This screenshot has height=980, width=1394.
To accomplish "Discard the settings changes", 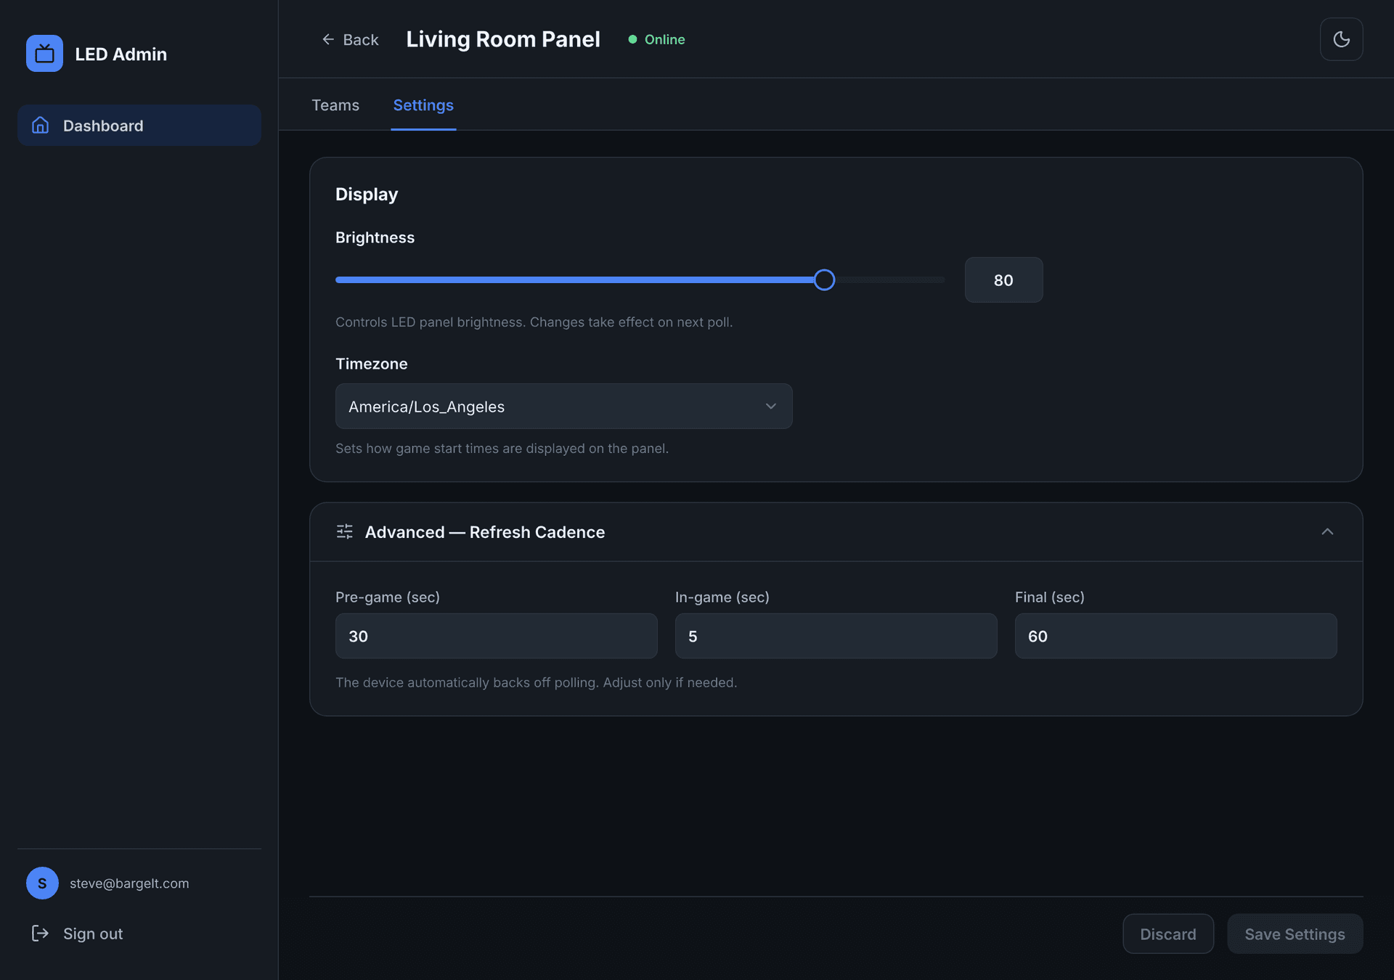I will click(1168, 934).
